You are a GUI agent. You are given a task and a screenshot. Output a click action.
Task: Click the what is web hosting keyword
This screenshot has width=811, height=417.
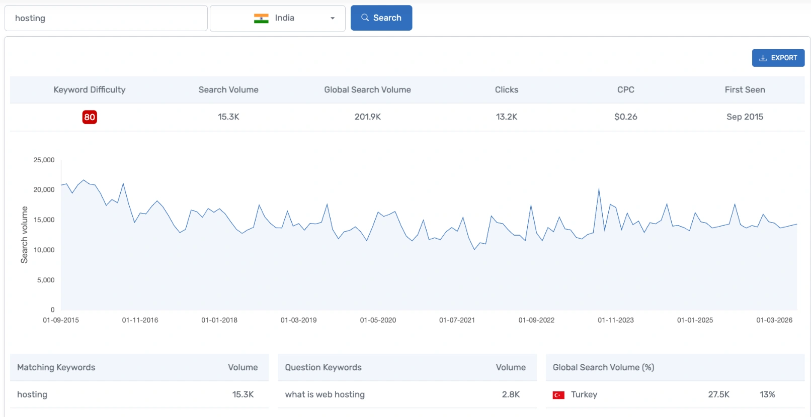325,394
